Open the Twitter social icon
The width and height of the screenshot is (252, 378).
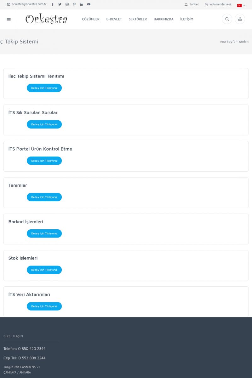(60, 4)
